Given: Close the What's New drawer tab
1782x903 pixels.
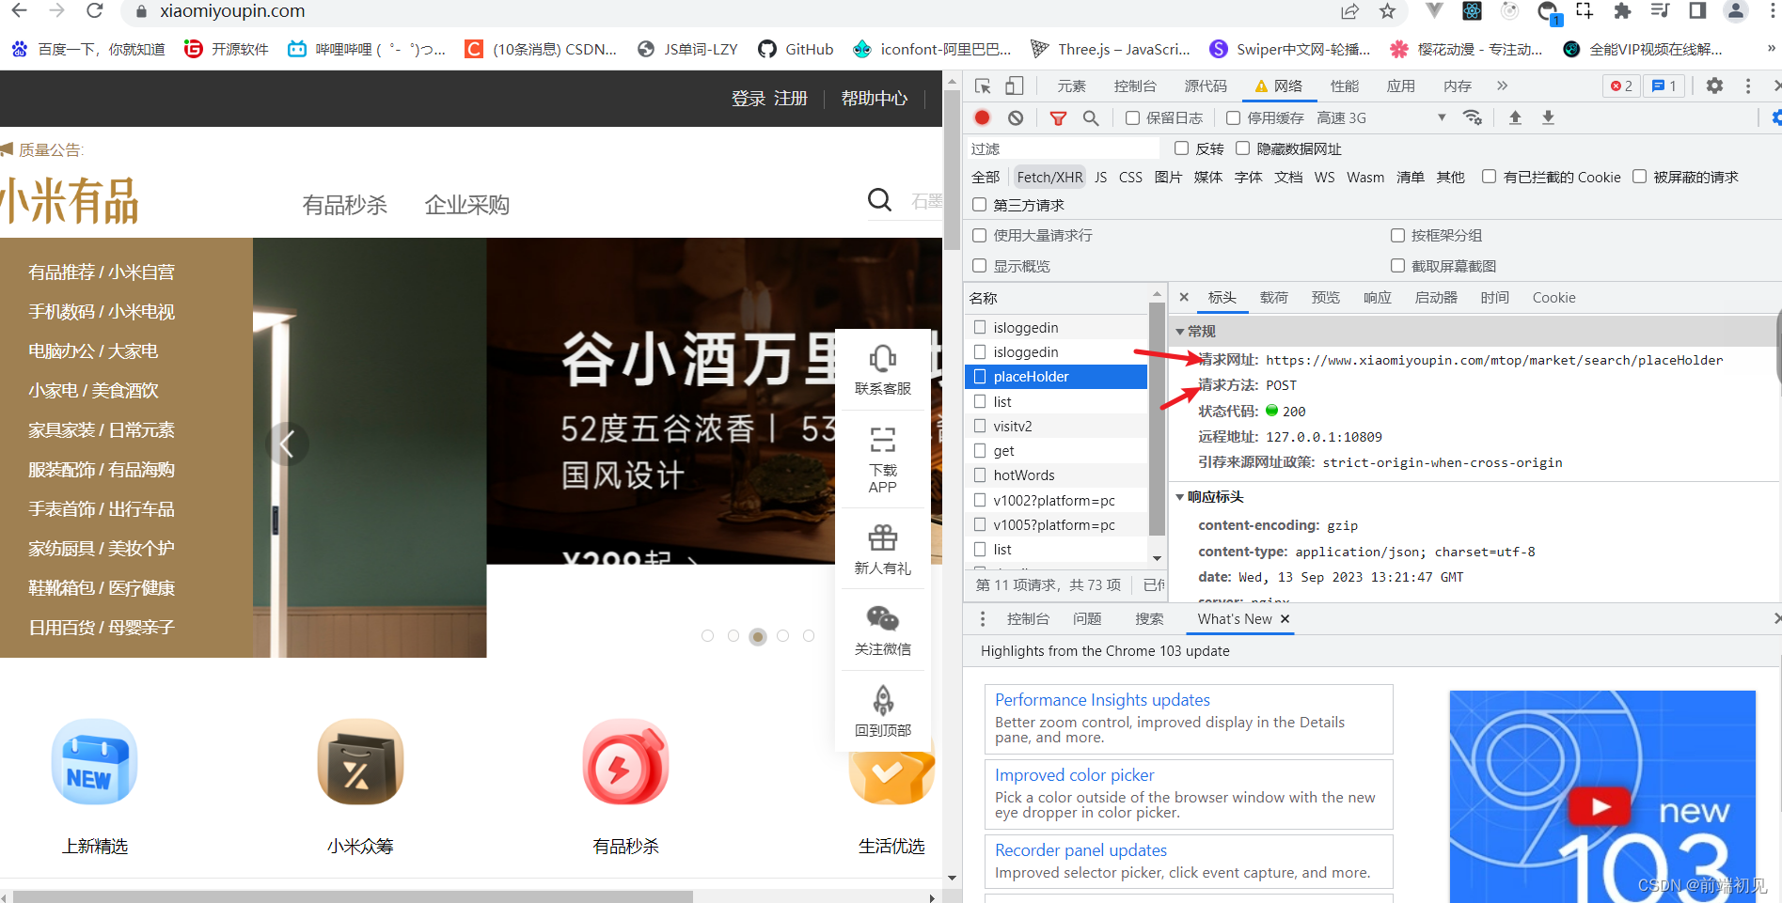Looking at the screenshot, I should (x=1285, y=619).
